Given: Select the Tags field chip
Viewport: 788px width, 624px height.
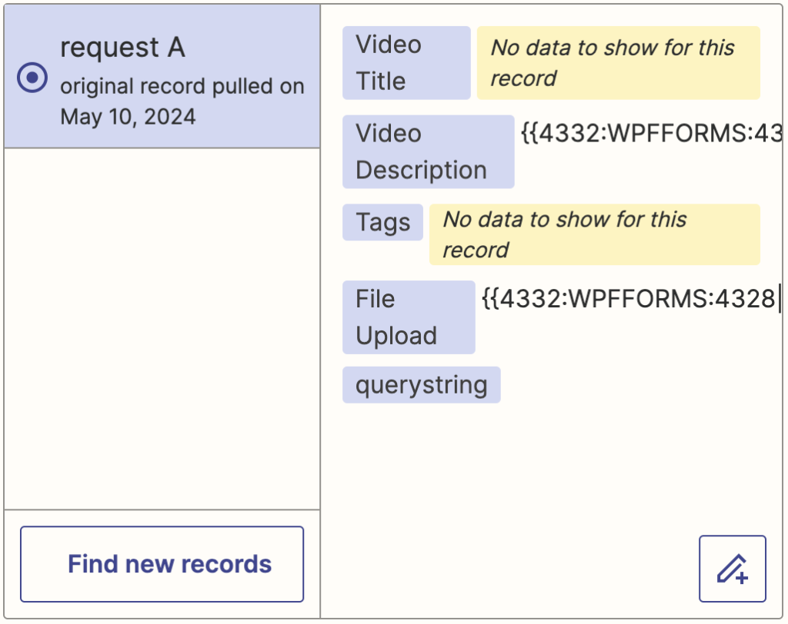Looking at the screenshot, I should point(382,222).
